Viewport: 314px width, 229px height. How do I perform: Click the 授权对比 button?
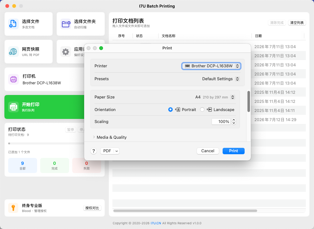pos(92,208)
